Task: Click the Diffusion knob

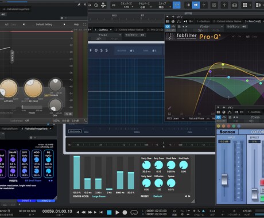Action: coord(158,183)
